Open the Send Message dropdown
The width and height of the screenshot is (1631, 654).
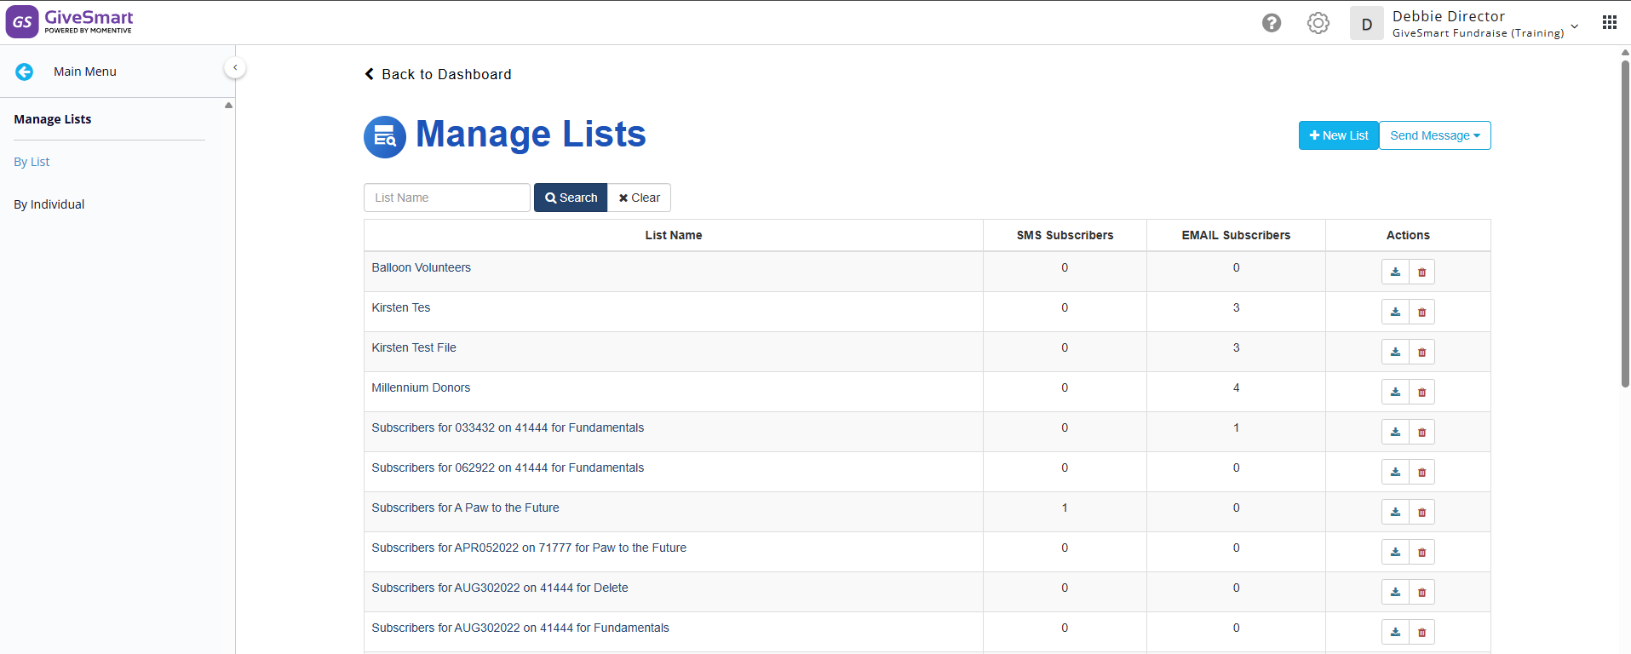pos(1435,135)
